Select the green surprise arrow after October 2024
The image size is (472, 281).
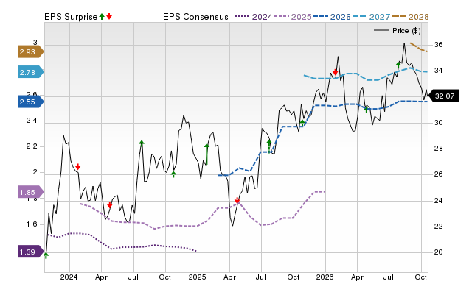(x=173, y=174)
